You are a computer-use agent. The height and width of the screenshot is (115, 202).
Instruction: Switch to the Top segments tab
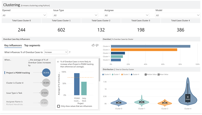click(32, 45)
